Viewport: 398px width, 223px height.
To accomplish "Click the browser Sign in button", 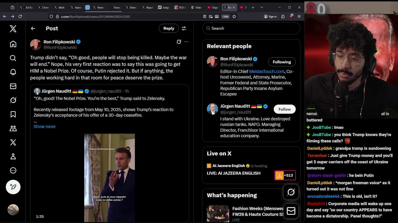I will tap(270, 16).
